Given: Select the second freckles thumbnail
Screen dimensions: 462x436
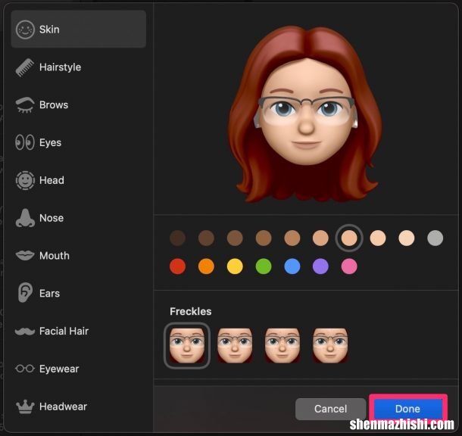Looking at the screenshot, I should [235, 346].
